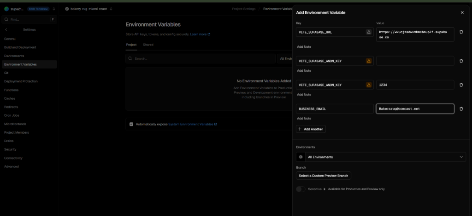The width and height of the screenshot is (472, 216).
Task: Open the Learn more link
Action: [200, 34]
